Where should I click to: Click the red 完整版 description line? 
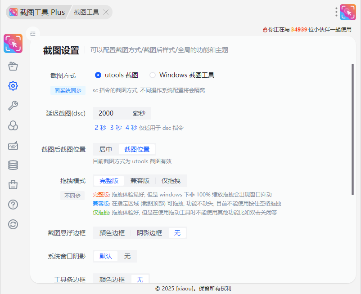click(182, 195)
